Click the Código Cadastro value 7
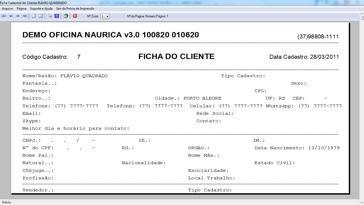Image resolution: width=364 pixels, height=205 pixels. [x=79, y=57]
